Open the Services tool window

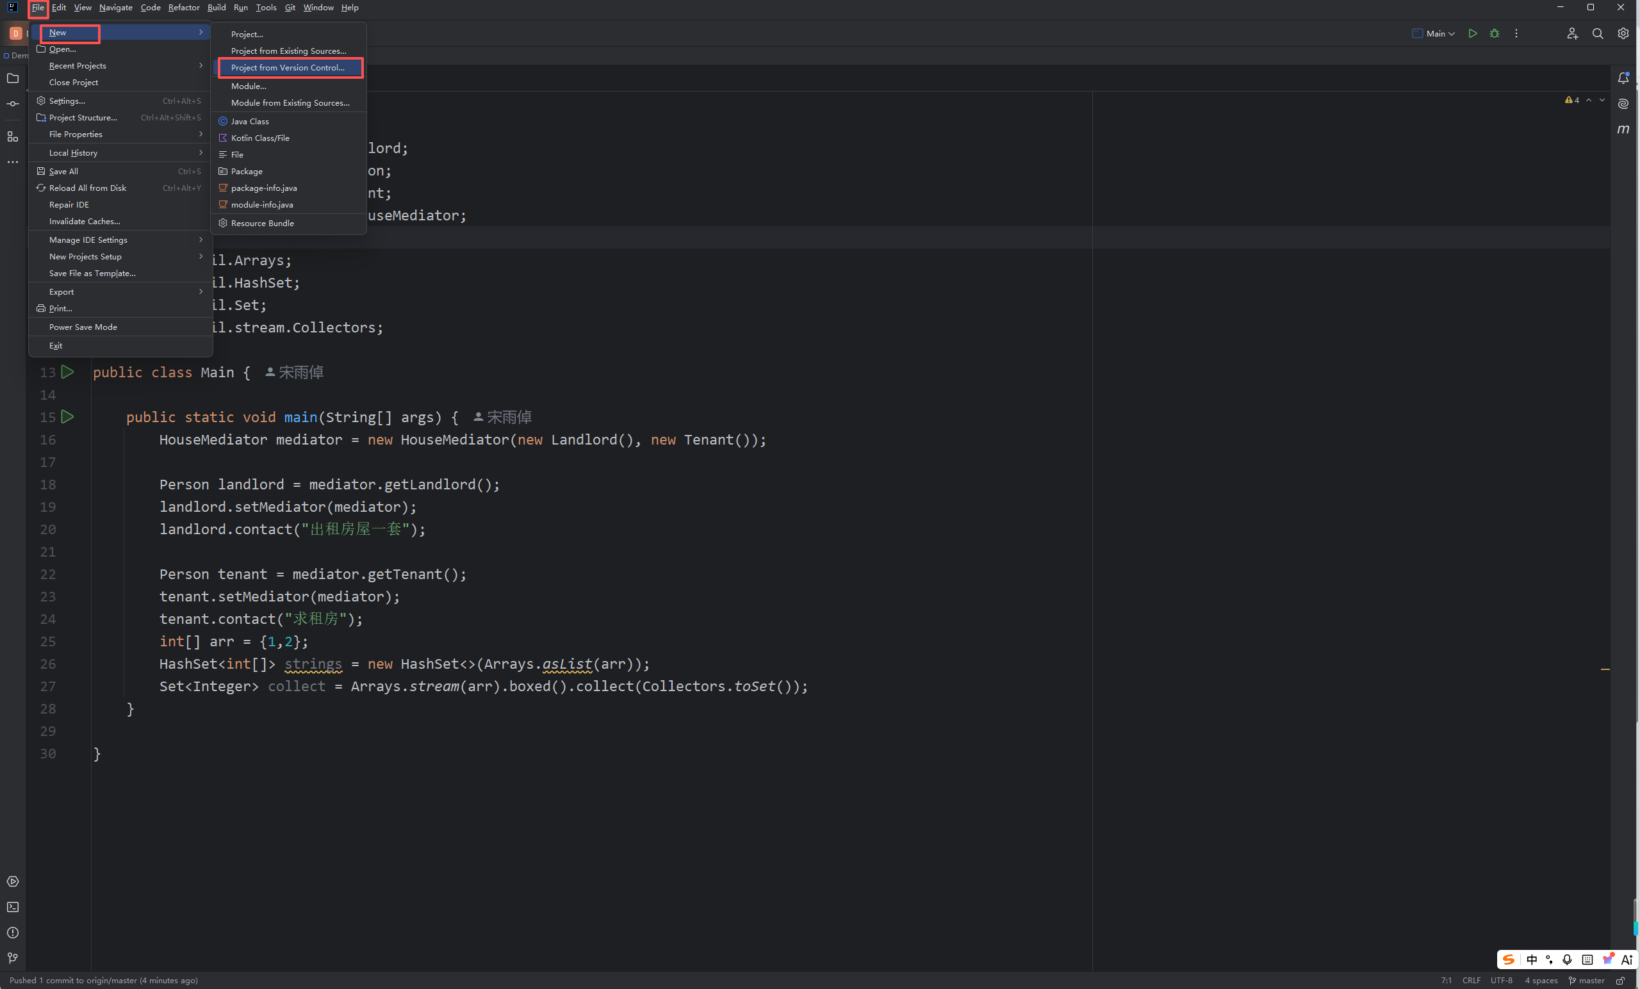[x=13, y=881]
